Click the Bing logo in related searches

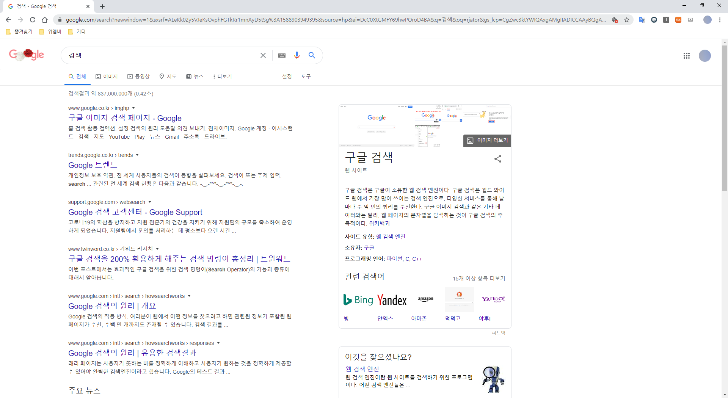[358, 300]
